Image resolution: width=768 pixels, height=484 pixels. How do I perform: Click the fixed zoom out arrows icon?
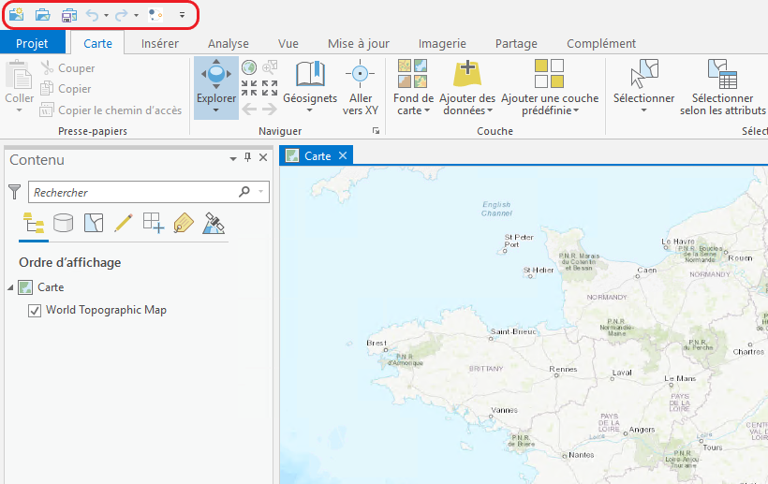(270, 88)
